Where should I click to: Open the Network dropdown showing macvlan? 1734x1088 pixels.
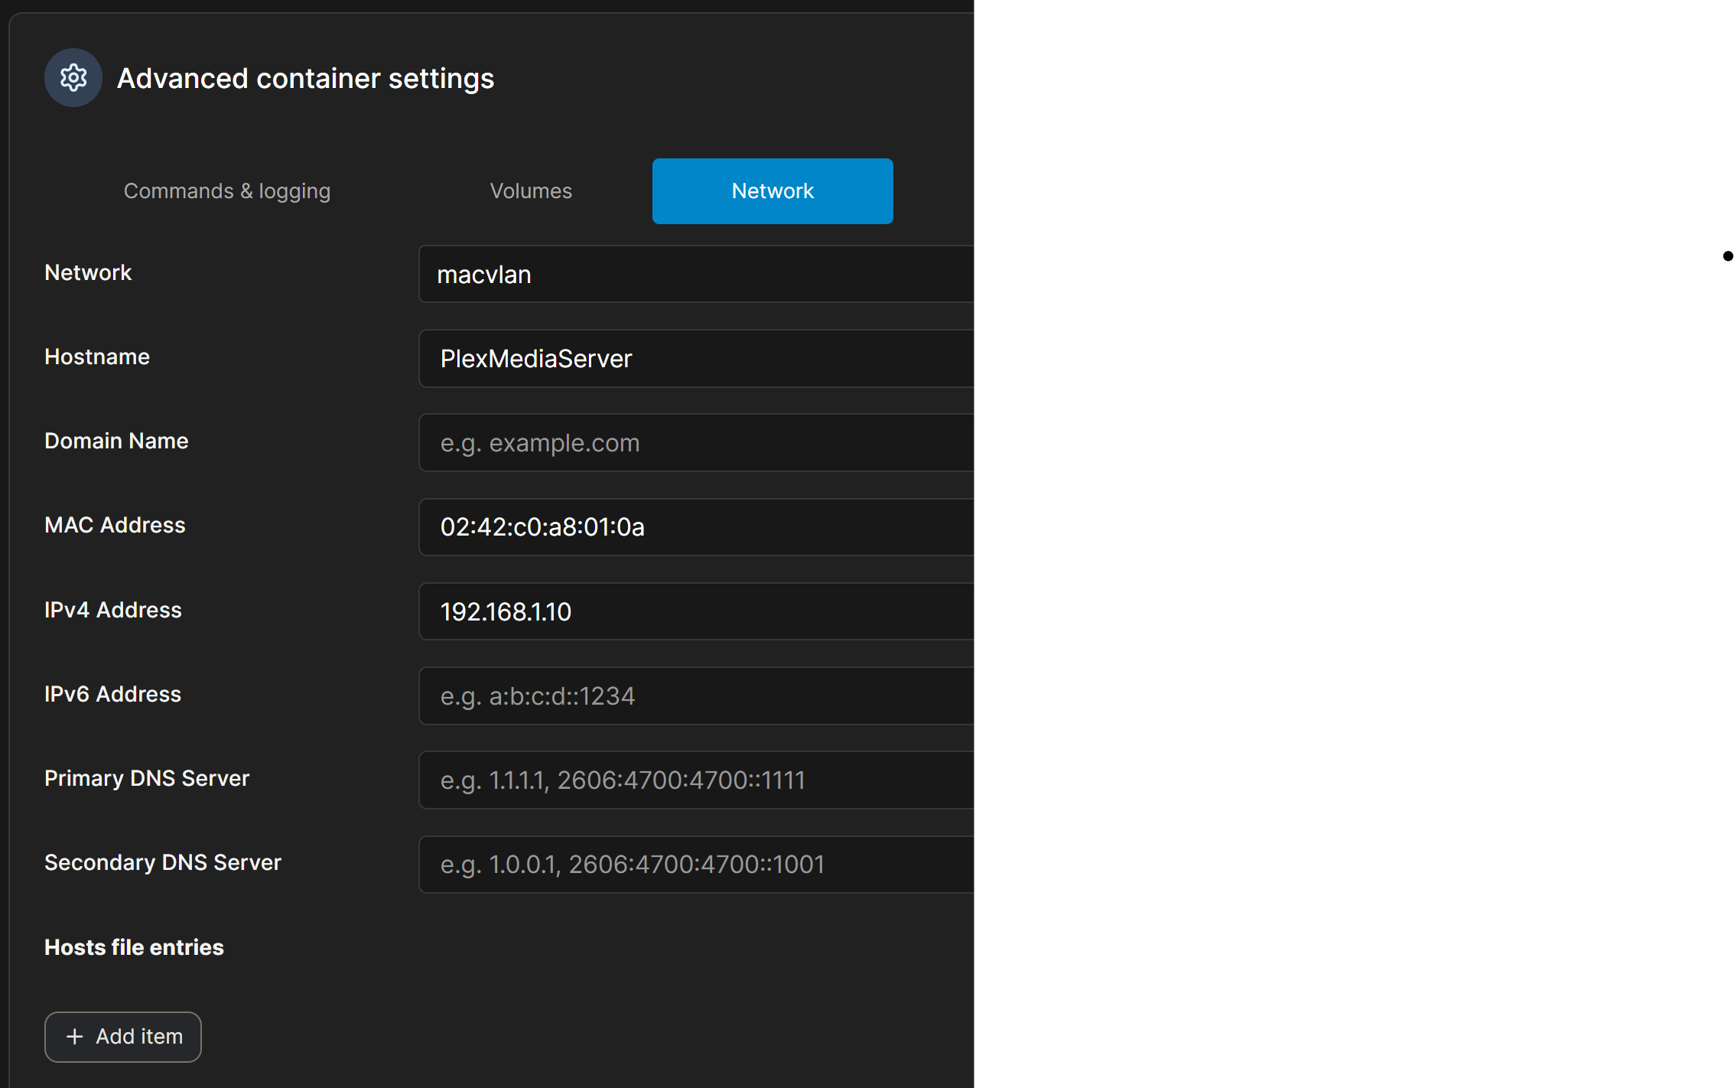pyautogui.click(x=696, y=275)
